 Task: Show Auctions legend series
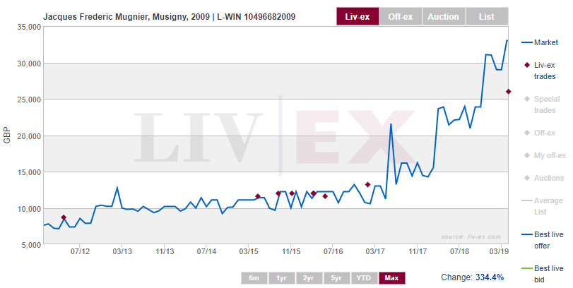click(544, 178)
